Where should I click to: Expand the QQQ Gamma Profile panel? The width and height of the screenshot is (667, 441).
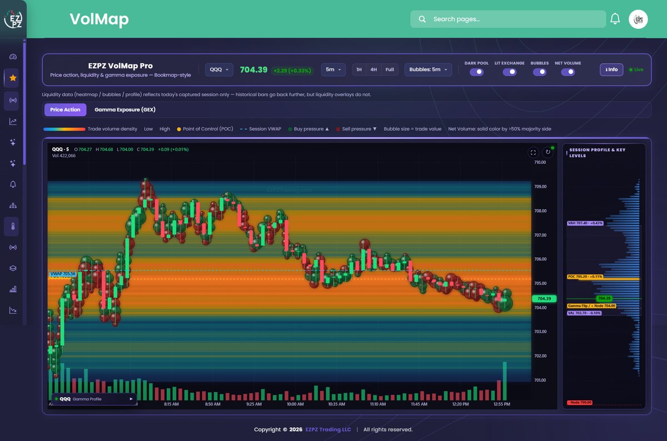(x=93, y=399)
